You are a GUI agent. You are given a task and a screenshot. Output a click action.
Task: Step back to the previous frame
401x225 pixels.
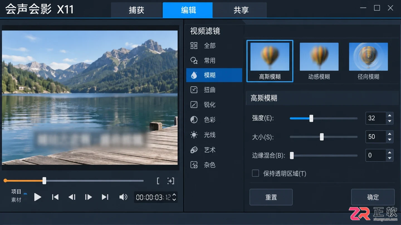click(x=72, y=197)
